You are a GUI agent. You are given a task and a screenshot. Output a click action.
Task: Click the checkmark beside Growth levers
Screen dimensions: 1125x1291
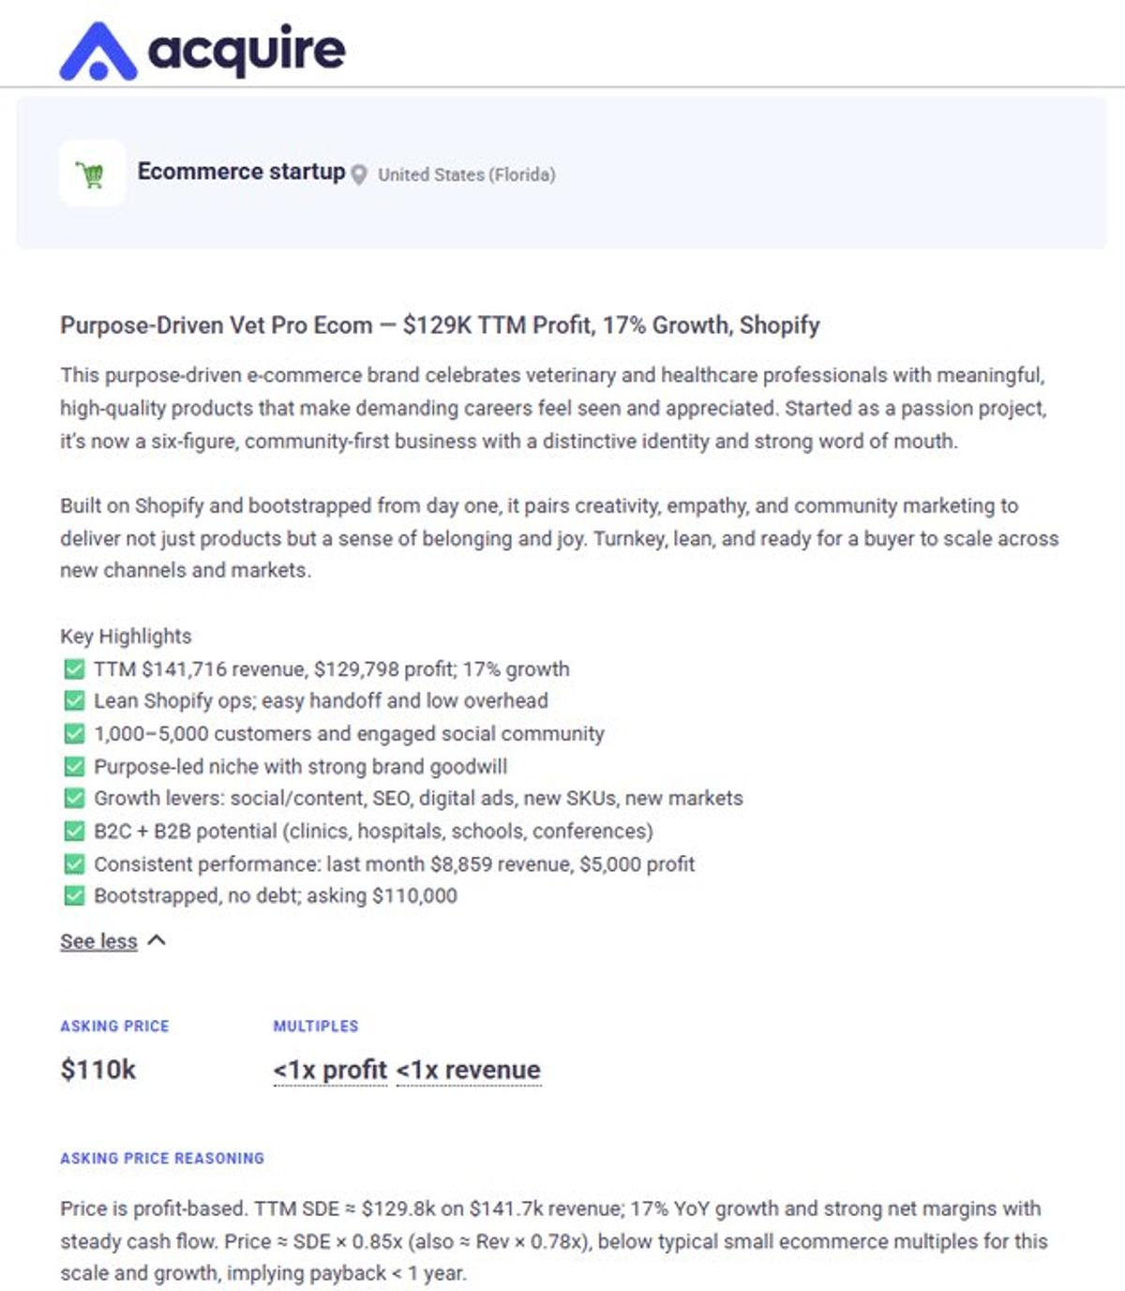[x=74, y=799]
